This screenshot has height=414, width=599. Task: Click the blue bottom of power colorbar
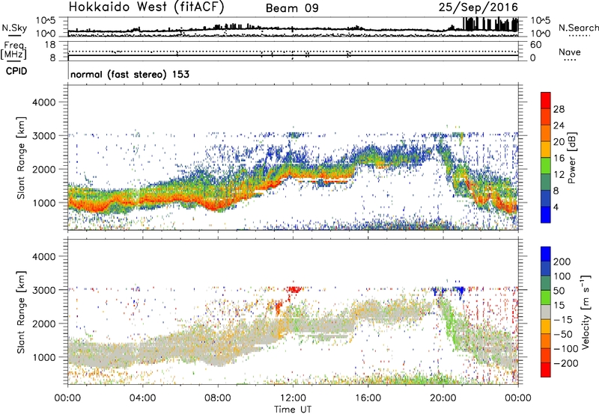[546, 214]
